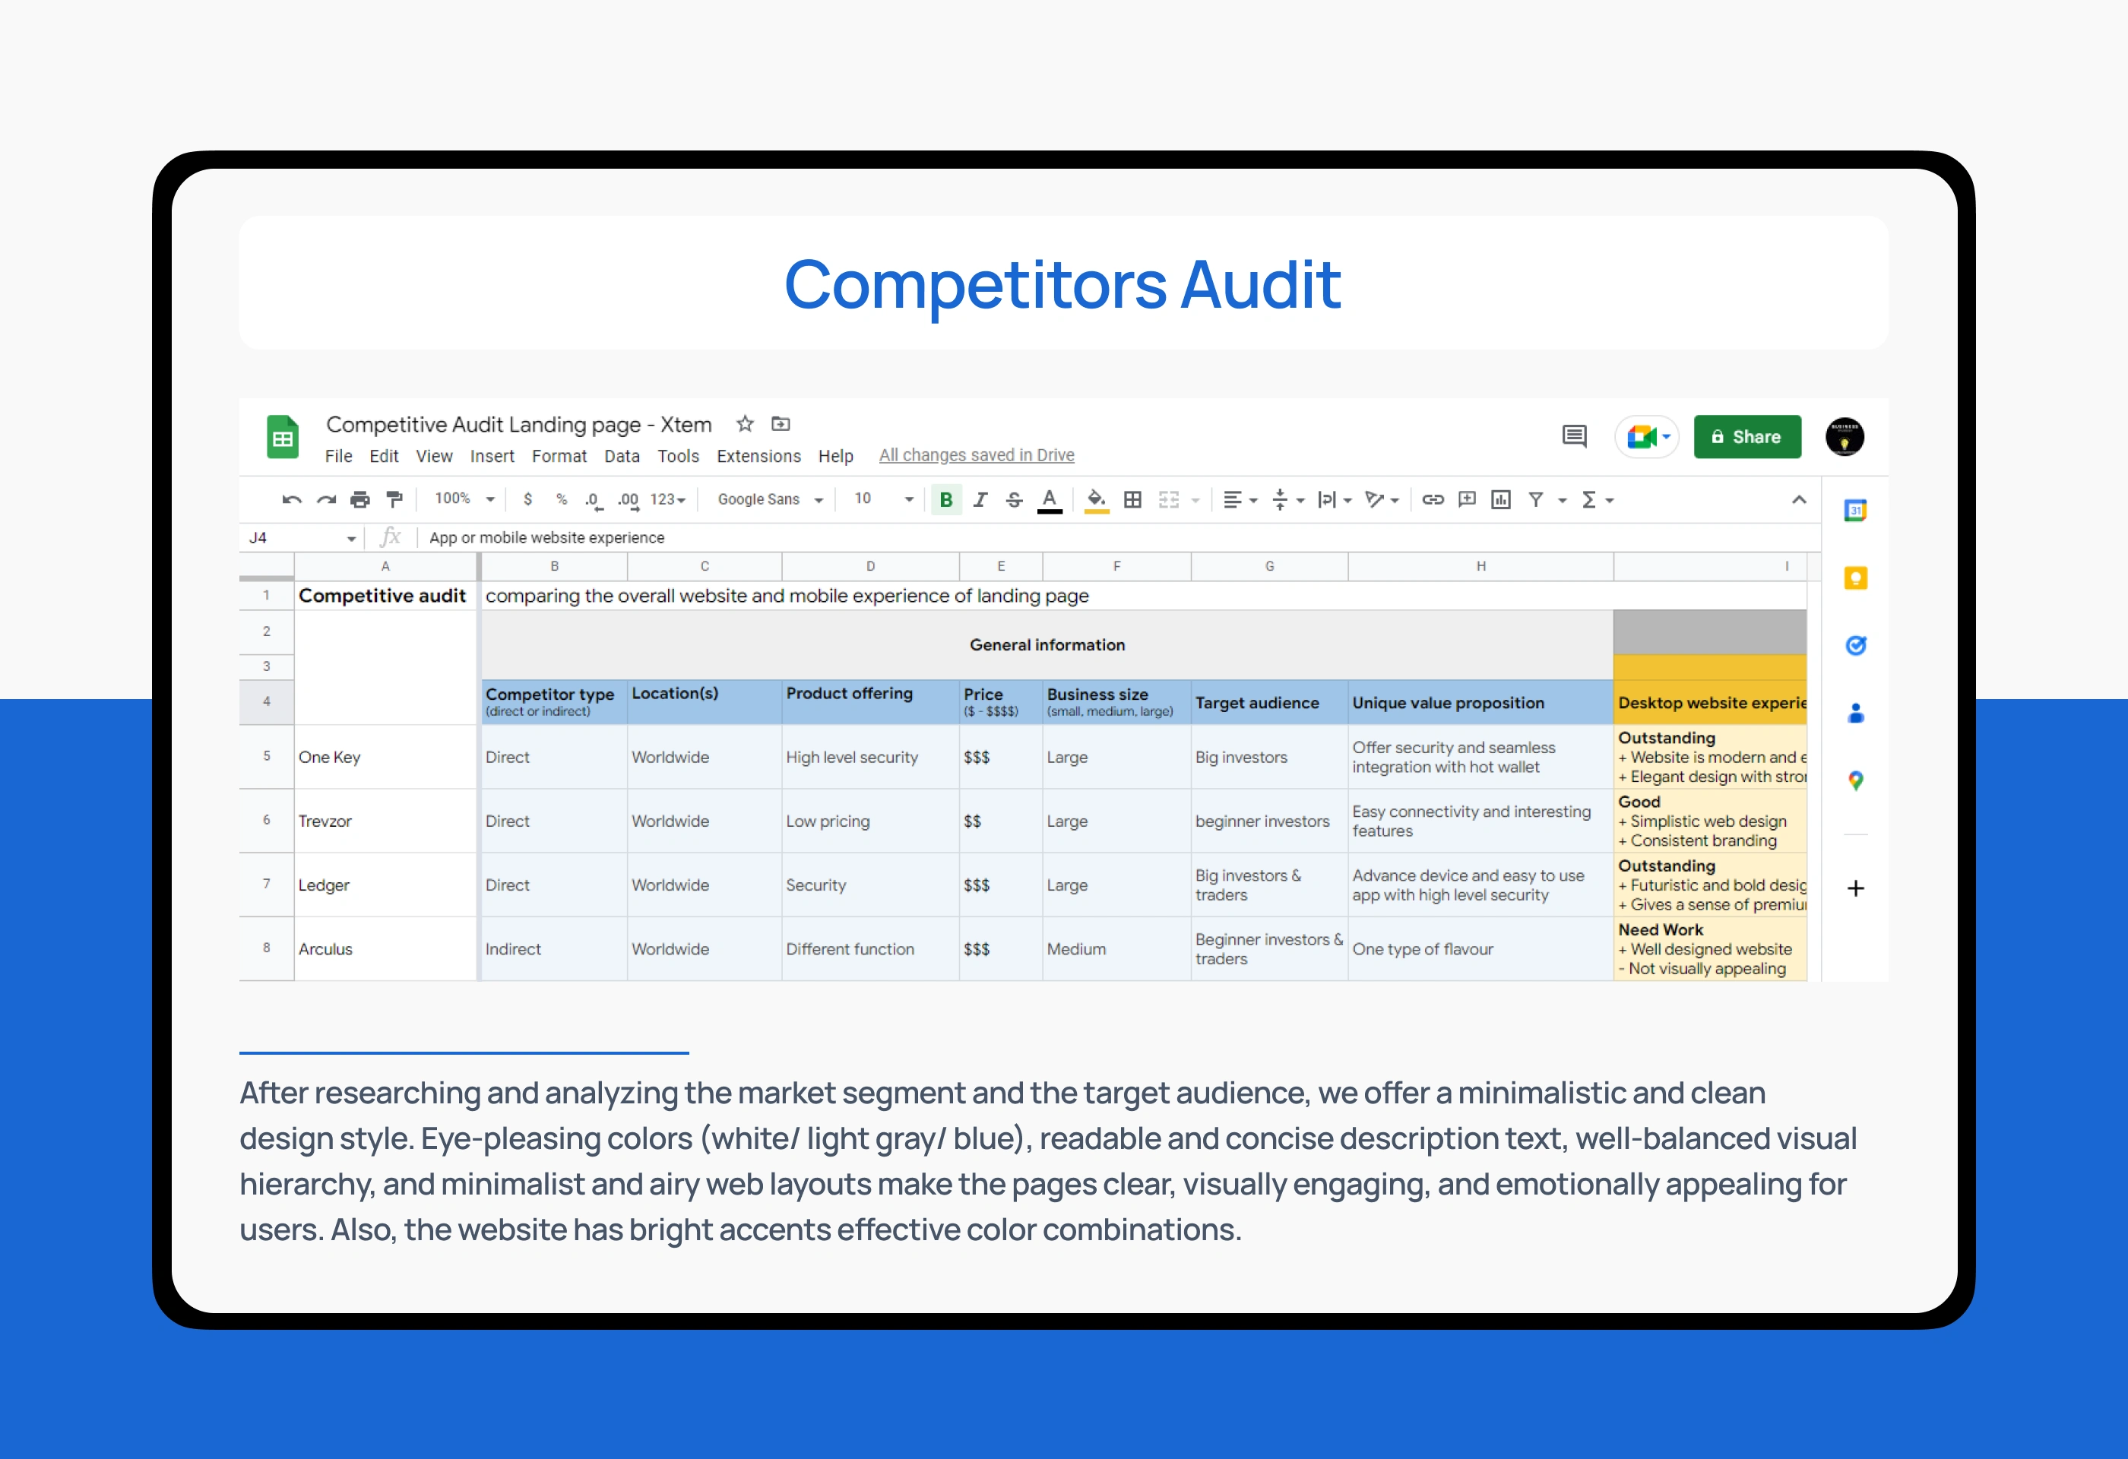
Task: Open the Google Meet call button
Action: [1647, 437]
